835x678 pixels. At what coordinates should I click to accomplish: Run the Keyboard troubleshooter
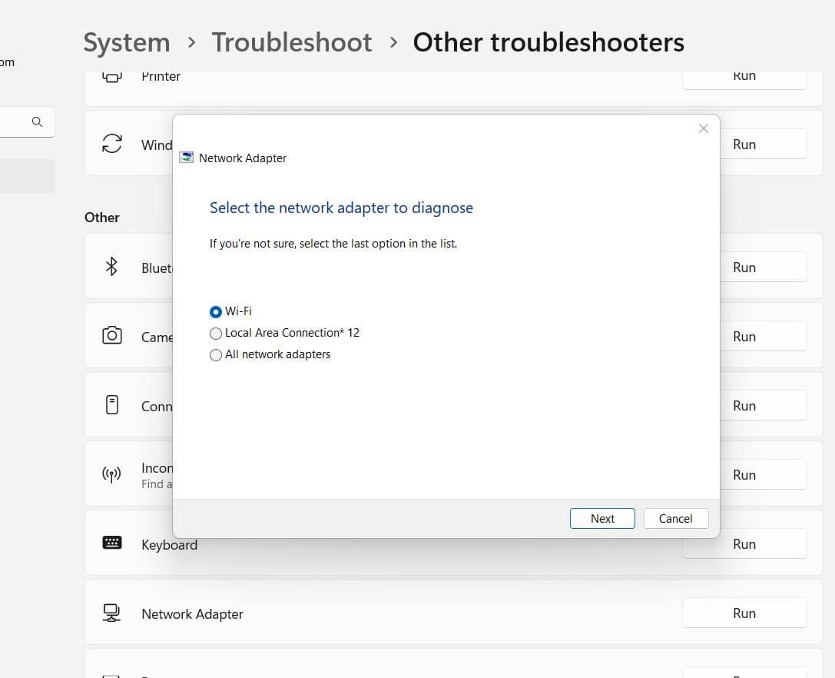click(744, 543)
